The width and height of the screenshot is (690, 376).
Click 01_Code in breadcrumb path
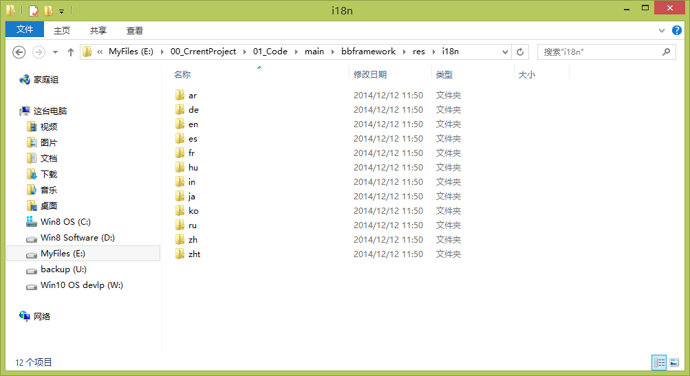click(270, 52)
